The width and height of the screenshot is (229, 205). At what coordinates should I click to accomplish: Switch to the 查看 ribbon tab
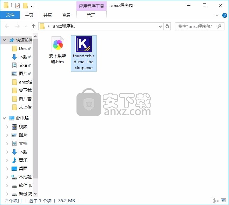(x=66, y=15)
